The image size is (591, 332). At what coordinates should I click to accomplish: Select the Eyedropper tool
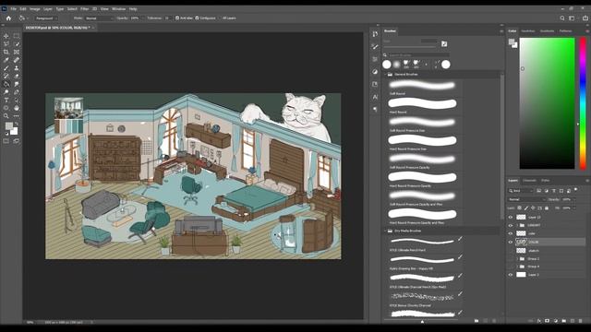point(6,60)
